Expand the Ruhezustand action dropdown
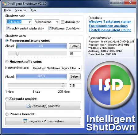 point(47,22)
